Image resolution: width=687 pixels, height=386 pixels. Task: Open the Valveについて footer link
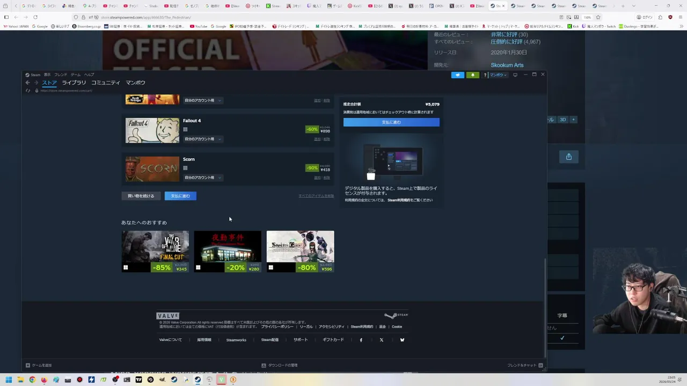(x=171, y=340)
